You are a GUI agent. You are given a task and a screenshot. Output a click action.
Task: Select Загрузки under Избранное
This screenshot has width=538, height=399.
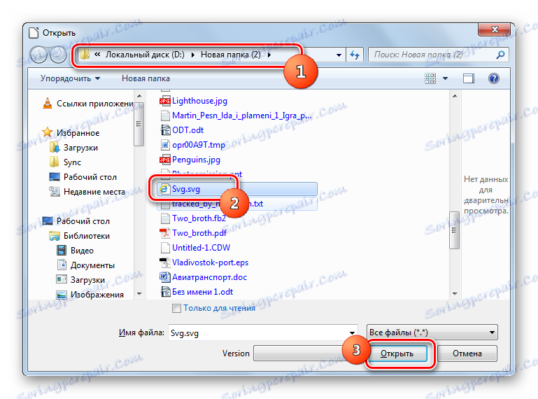coord(80,148)
